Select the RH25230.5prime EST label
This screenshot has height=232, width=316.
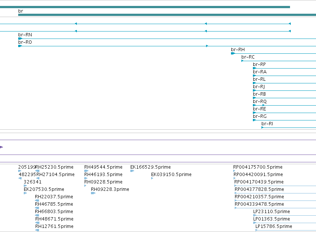click(55, 167)
